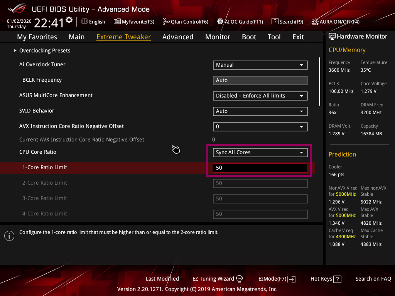Click the EZ Tuning Wizard lightbulb icon
The height and width of the screenshot is (296, 395).
click(x=239, y=279)
